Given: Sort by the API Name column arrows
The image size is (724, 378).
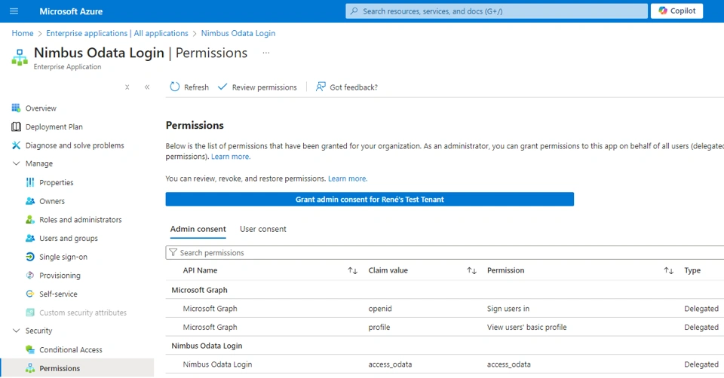Looking at the screenshot, I should coord(352,270).
